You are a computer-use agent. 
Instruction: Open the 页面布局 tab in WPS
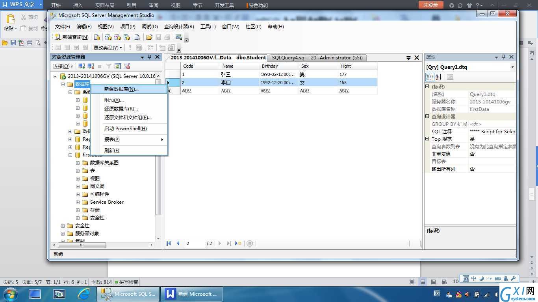click(105, 5)
